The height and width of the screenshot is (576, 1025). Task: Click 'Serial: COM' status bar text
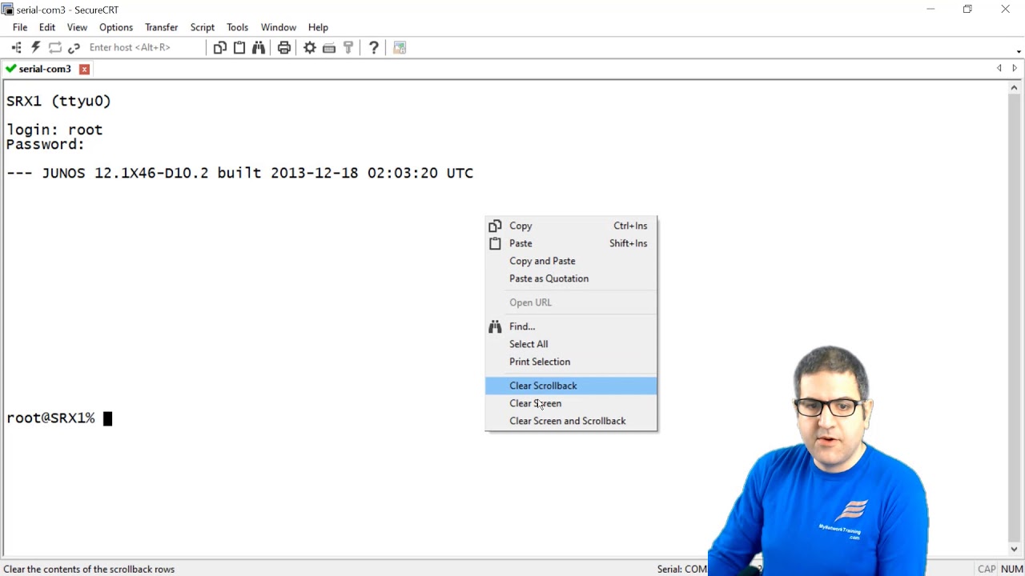click(682, 569)
